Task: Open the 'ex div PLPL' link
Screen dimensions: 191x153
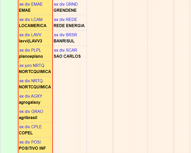Action: click(30, 50)
